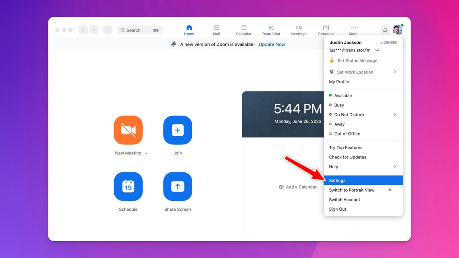This screenshot has width=459, height=258.
Task: Click the Search input field
Action: point(139,30)
